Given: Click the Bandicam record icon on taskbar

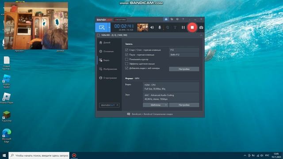Looking at the screenshot, I should [74, 155].
